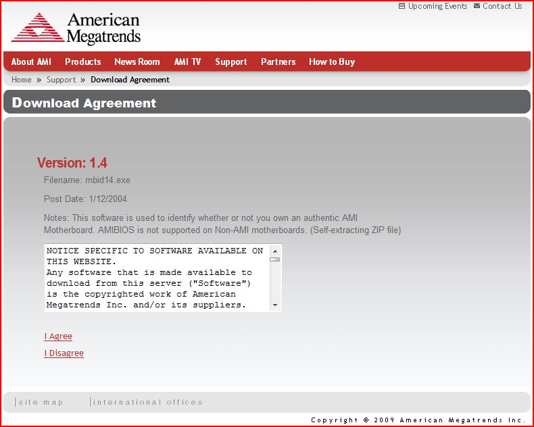Click the American Megatrends logo
Viewport: 534px width, 427px height.
click(x=76, y=28)
